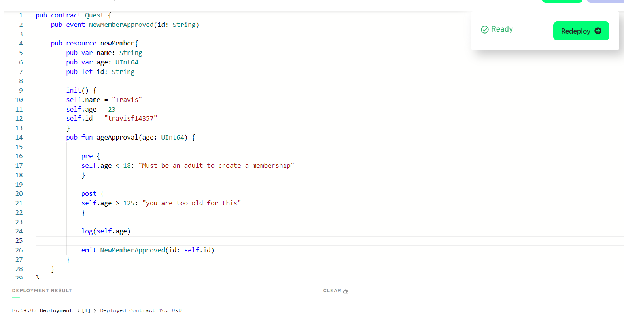Image resolution: width=624 pixels, height=335 pixels.
Task: Place cursor on empty line 25
Action: (x=330, y=241)
